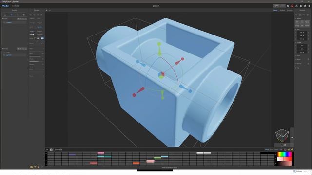The image size is (312, 175).
Task: Click the rainbow hue bar
Action: [x=285, y=154]
